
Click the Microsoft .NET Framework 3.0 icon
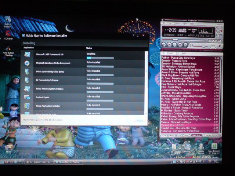[x=27, y=55]
